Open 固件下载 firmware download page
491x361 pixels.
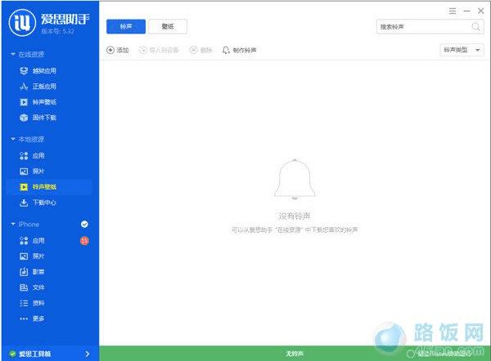[38, 118]
